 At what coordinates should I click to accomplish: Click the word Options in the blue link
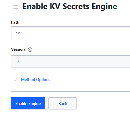point(43,80)
